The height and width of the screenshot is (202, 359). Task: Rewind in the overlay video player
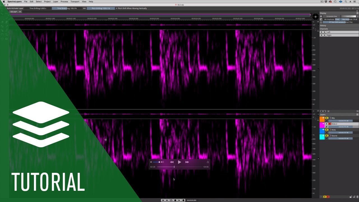click(x=172, y=162)
